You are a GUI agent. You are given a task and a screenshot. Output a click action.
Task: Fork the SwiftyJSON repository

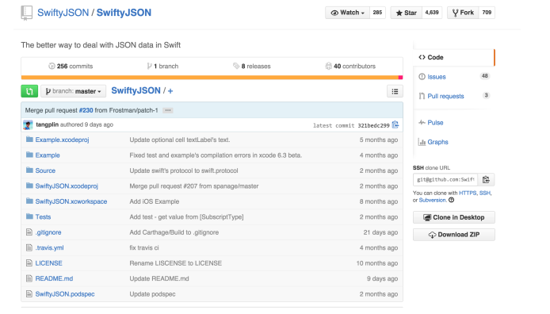[463, 13]
